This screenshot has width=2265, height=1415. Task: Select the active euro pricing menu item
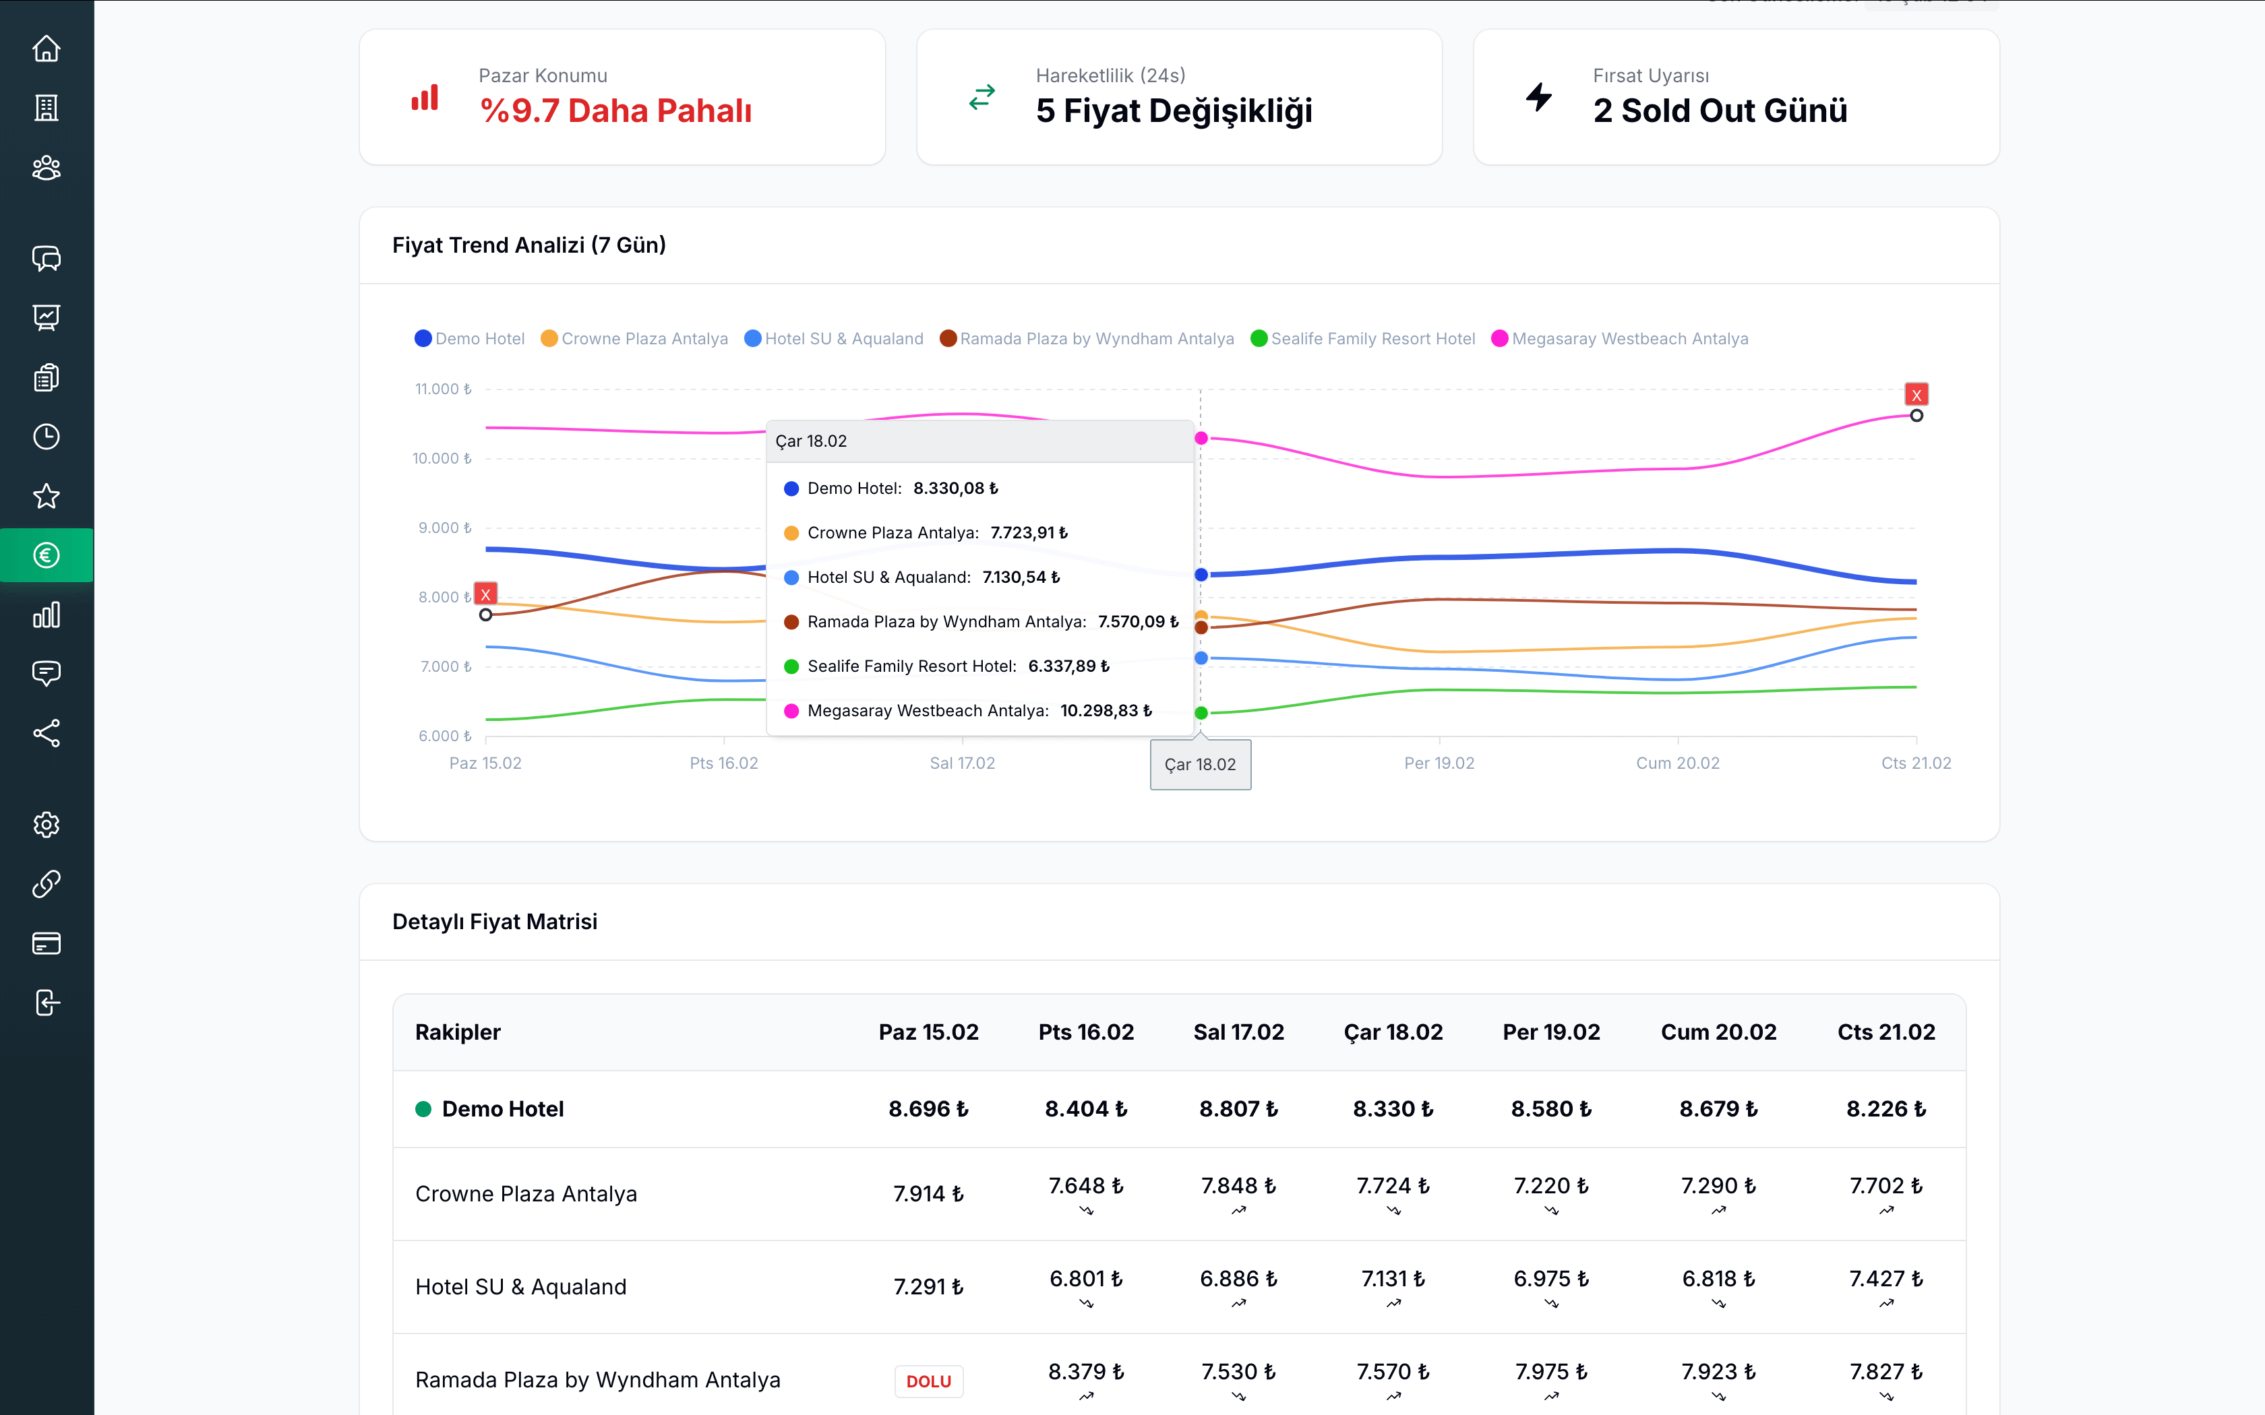[x=46, y=555]
